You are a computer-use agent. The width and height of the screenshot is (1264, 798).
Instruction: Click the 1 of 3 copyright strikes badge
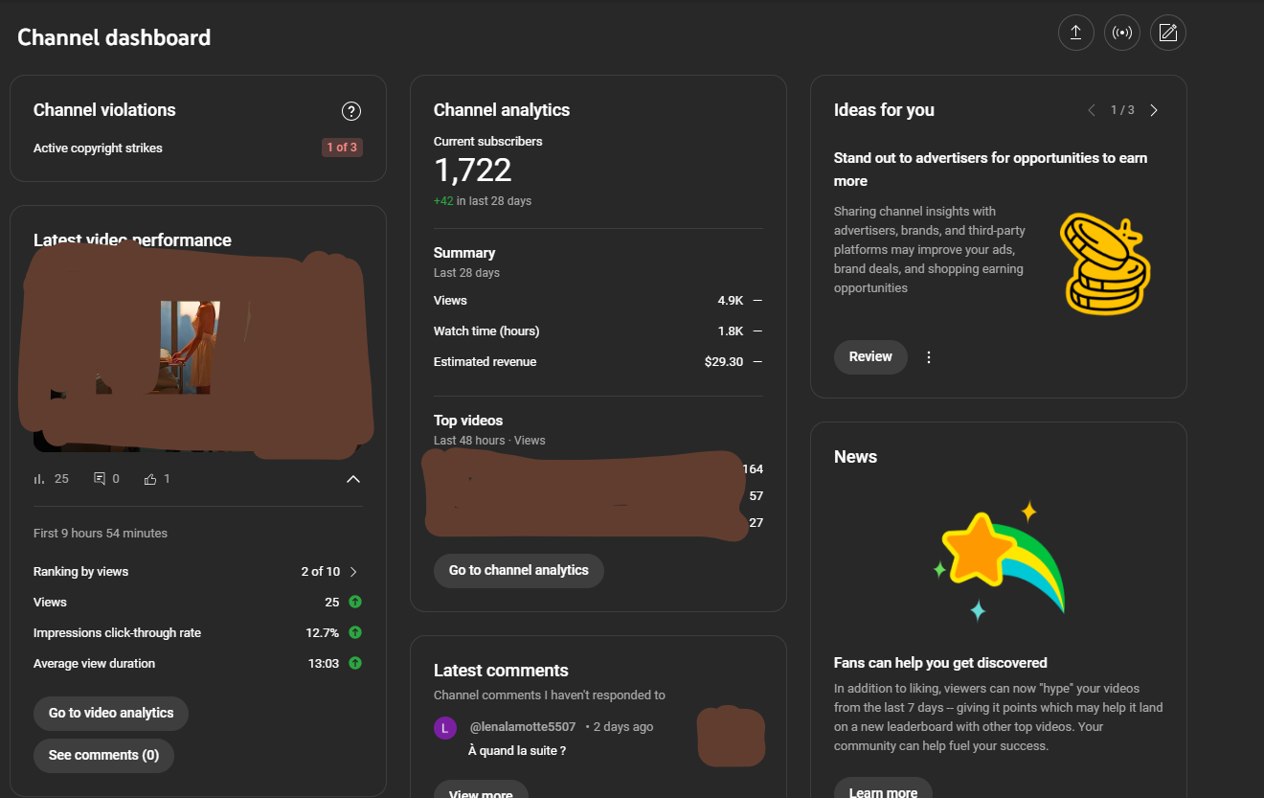coord(342,148)
